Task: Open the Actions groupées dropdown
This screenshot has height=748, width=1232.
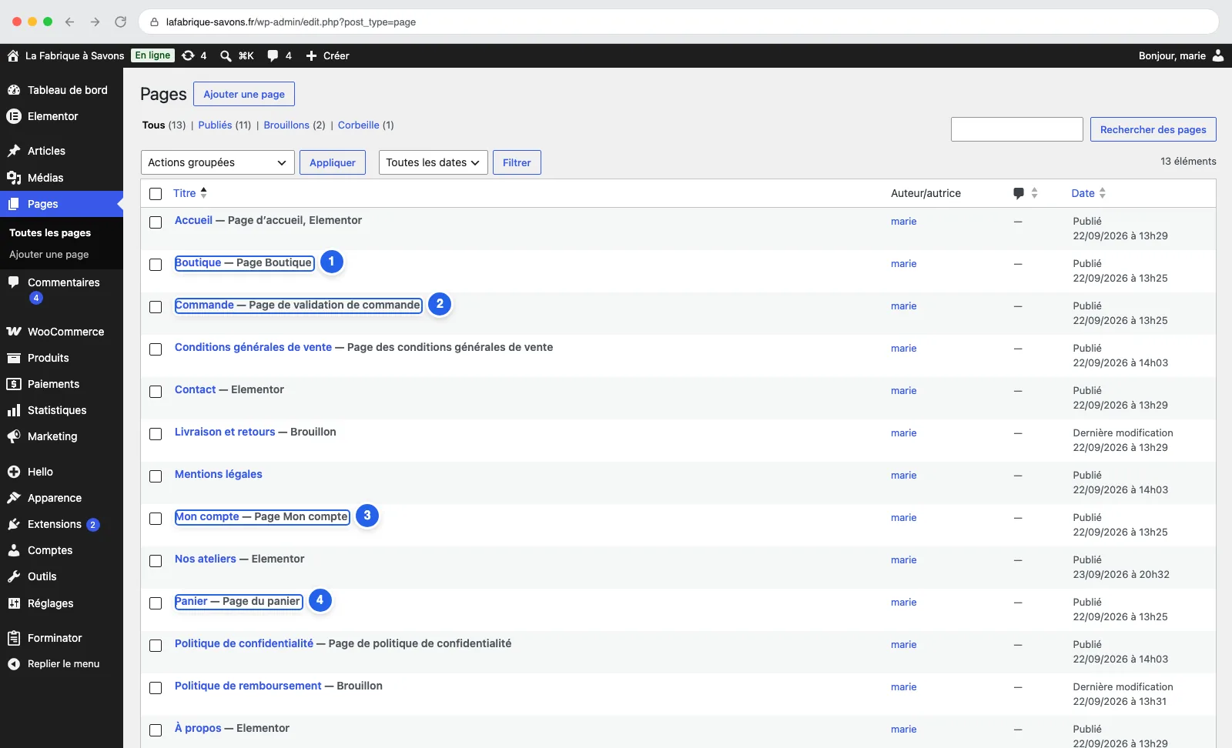Action: coord(218,162)
